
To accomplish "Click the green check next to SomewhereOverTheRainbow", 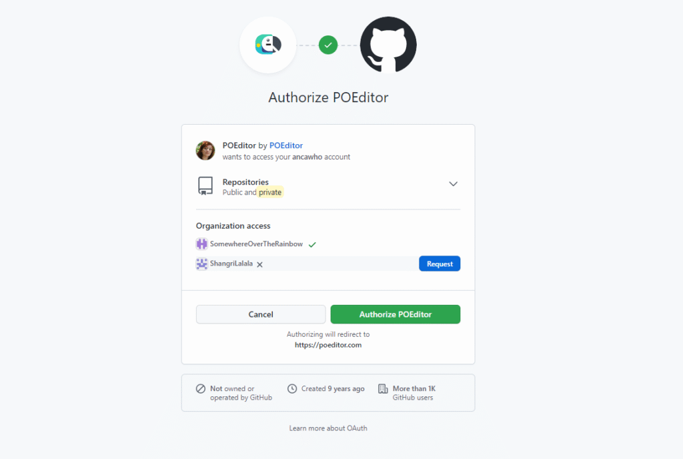I will tap(312, 244).
